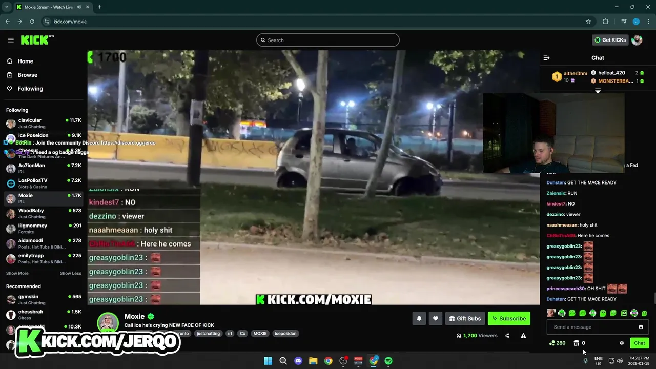The width and height of the screenshot is (656, 369).
Task: Click the green Chat send button
Action: [x=639, y=343]
